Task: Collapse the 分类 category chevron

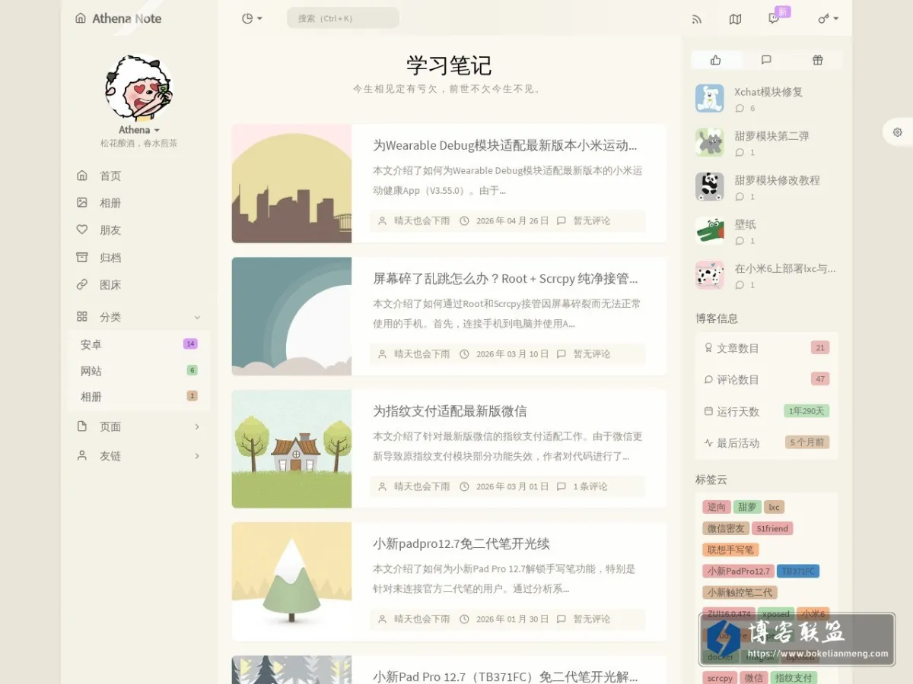Action: point(197,317)
